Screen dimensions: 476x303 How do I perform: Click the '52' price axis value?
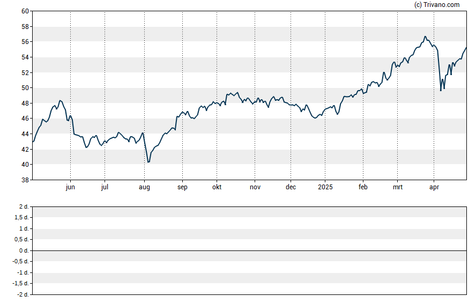coord(25,72)
